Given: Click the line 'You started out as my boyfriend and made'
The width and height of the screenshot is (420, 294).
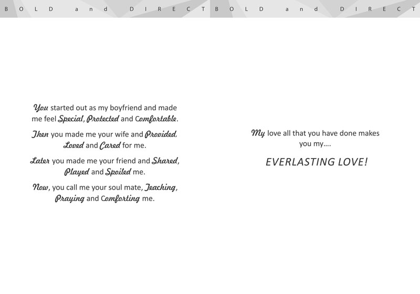Looking at the screenshot, I should (x=105, y=108).
